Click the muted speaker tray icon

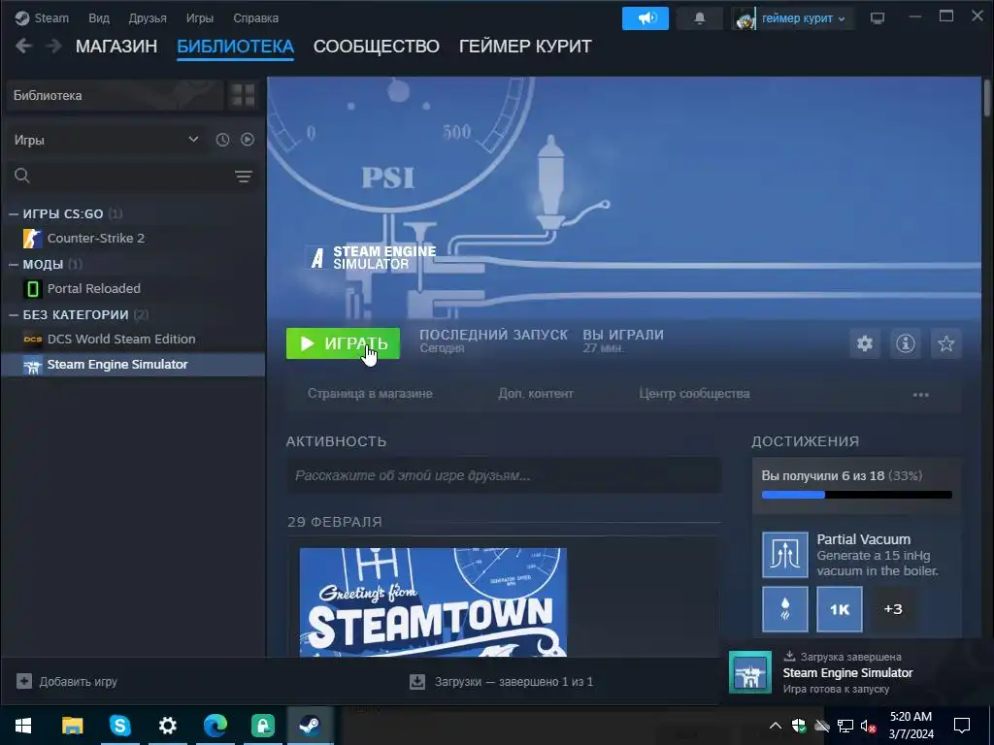tap(868, 726)
